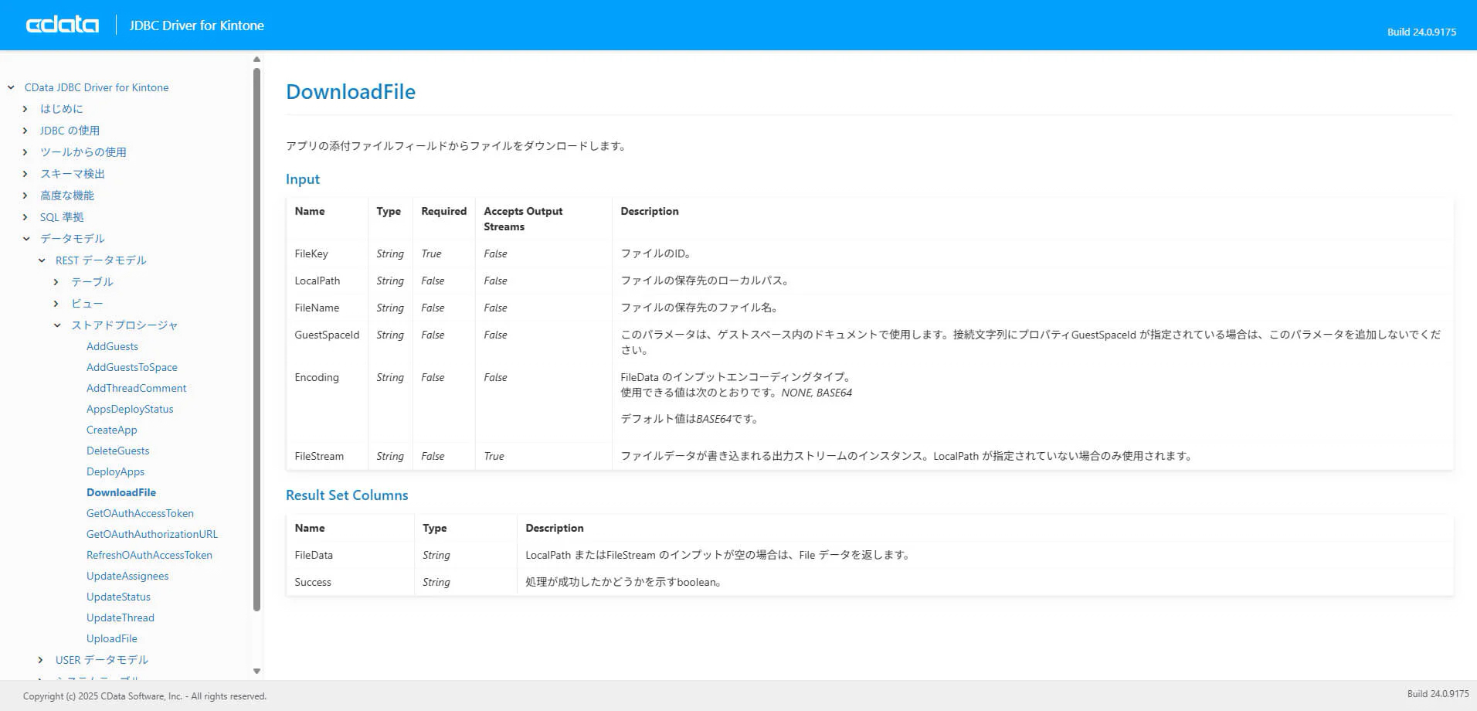
Task: Click the 高度な機能 sidebar entry
Action: tap(67, 196)
